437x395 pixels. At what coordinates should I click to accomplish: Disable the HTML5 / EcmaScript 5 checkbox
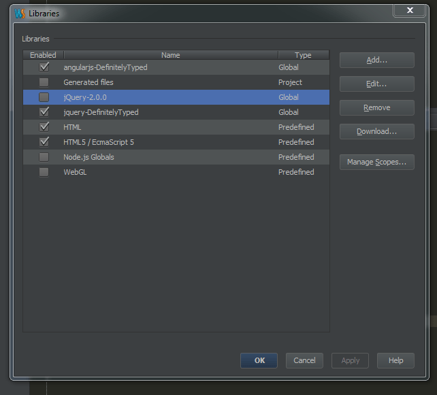pos(44,142)
